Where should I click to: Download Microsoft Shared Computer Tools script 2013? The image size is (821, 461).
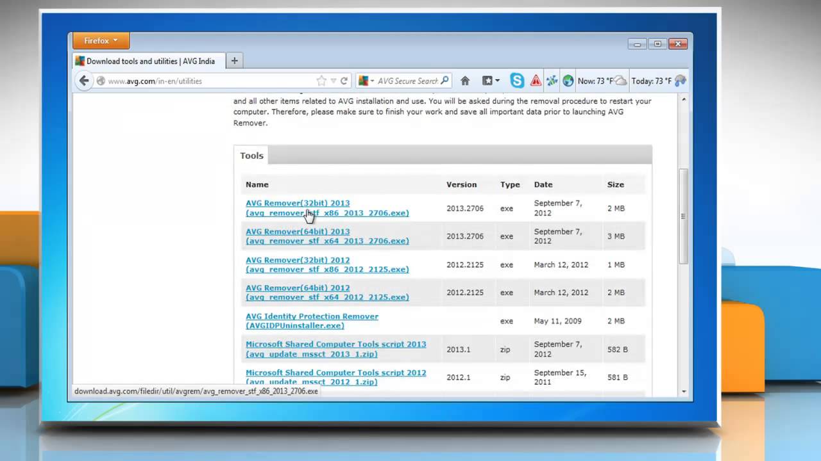(x=335, y=349)
